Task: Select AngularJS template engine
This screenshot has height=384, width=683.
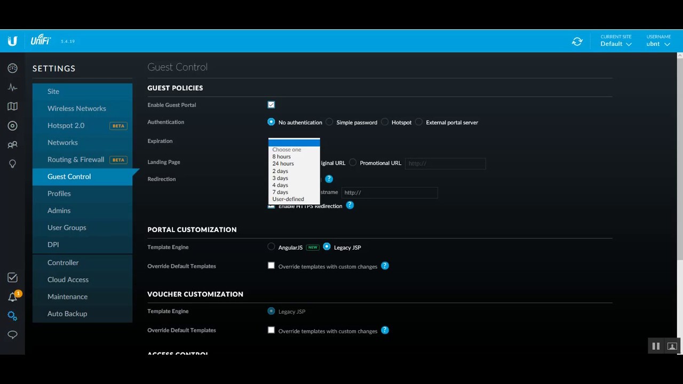Action: [271, 247]
